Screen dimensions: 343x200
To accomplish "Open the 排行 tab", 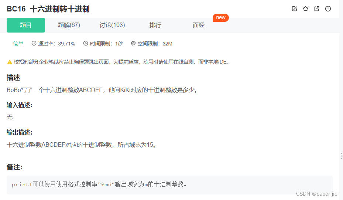I will click(155, 25).
